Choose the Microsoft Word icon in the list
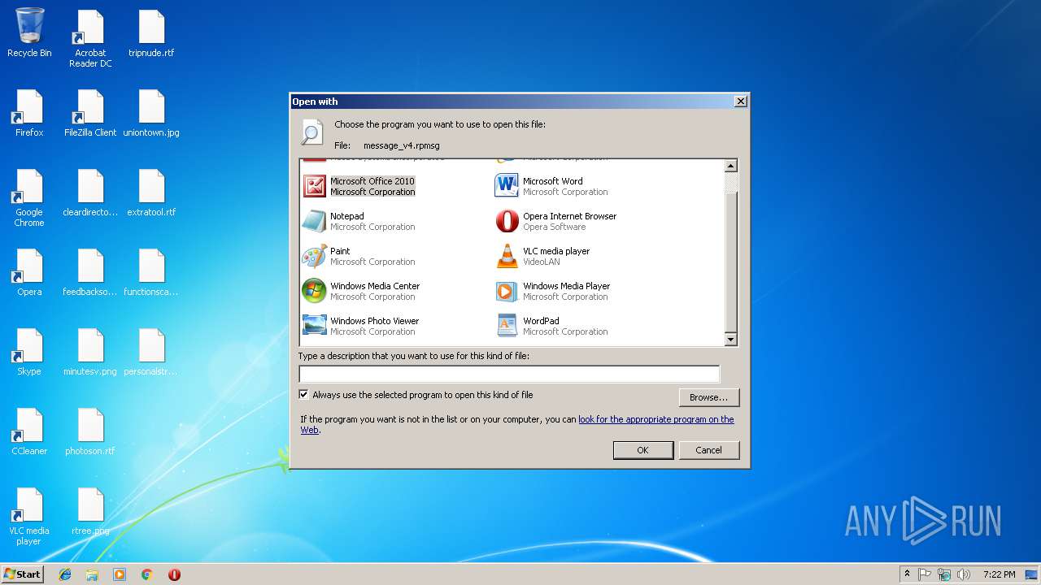Viewport: 1041px width, 585px height. click(x=507, y=186)
